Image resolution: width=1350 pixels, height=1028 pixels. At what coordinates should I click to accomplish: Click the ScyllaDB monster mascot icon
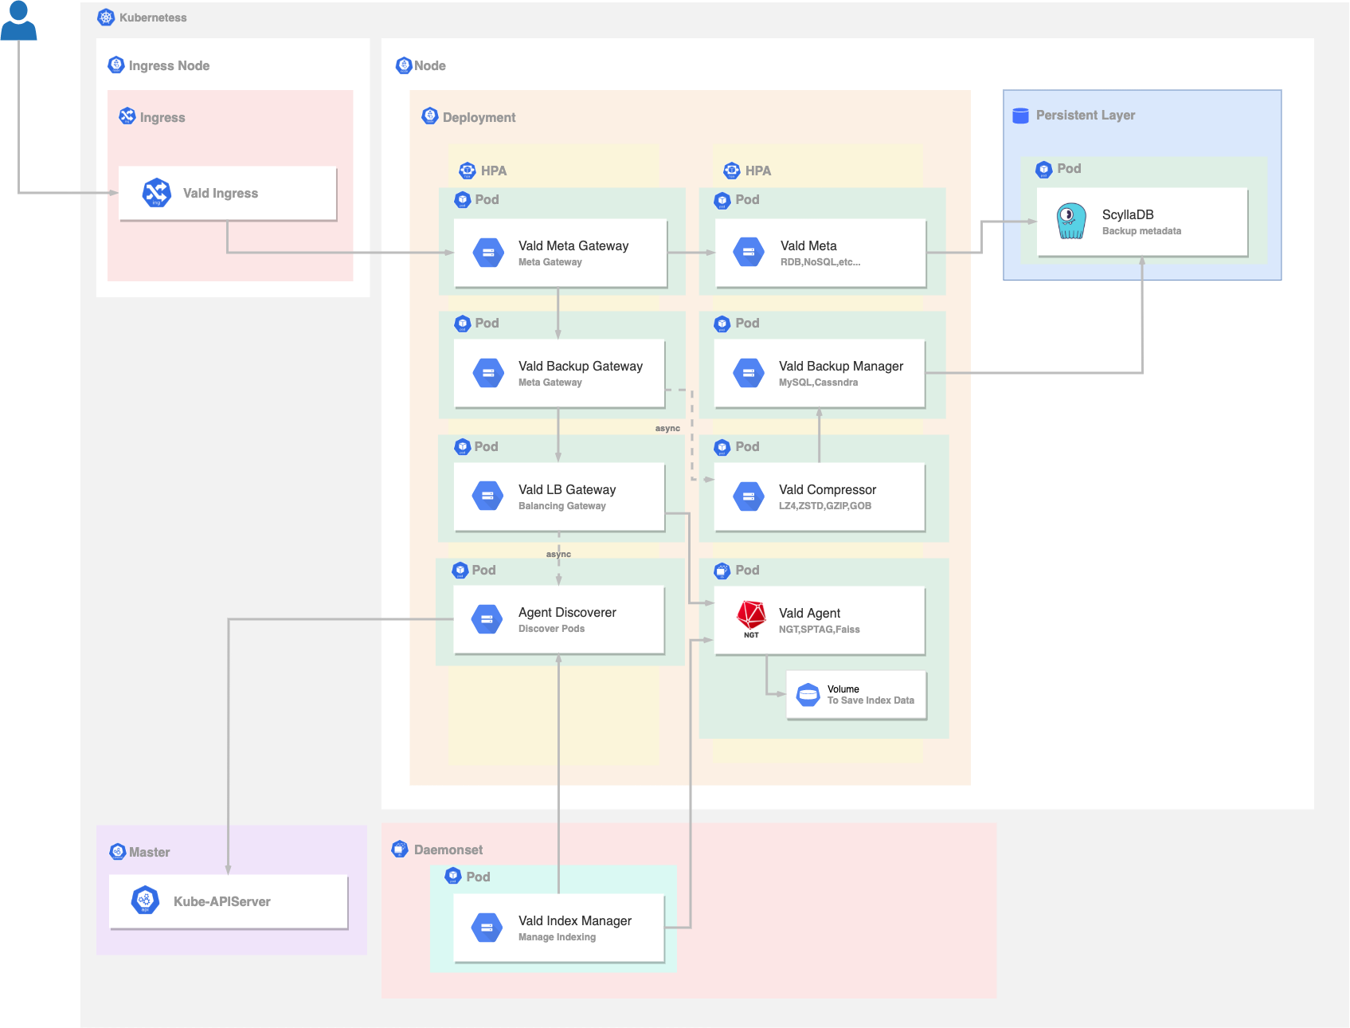click(x=1071, y=221)
